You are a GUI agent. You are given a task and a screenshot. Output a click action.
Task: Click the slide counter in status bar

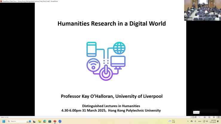click(4, 117)
